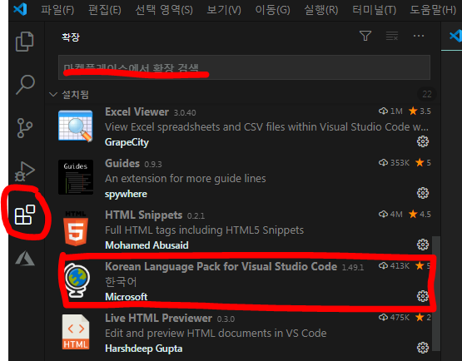Image resolution: width=462 pixels, height=361 pixels.
Task: Open the extensions panel more actions menu
Action: coord(419,36)
